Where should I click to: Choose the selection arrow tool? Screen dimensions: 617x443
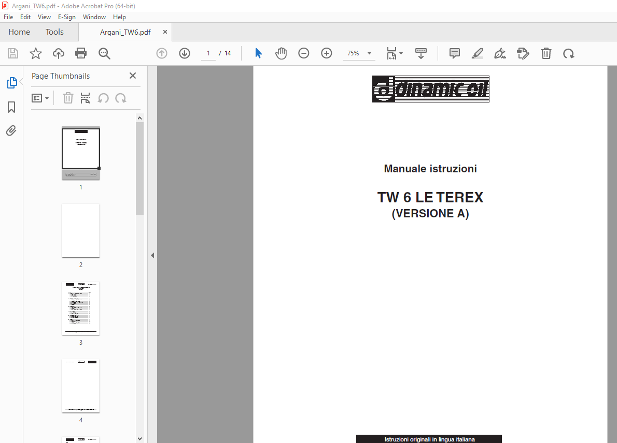tap(258, 53)
